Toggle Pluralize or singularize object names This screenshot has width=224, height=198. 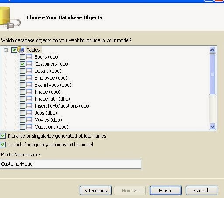(3, 136)
